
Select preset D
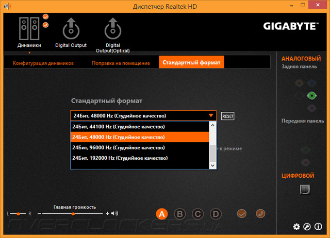click(216, 214)
